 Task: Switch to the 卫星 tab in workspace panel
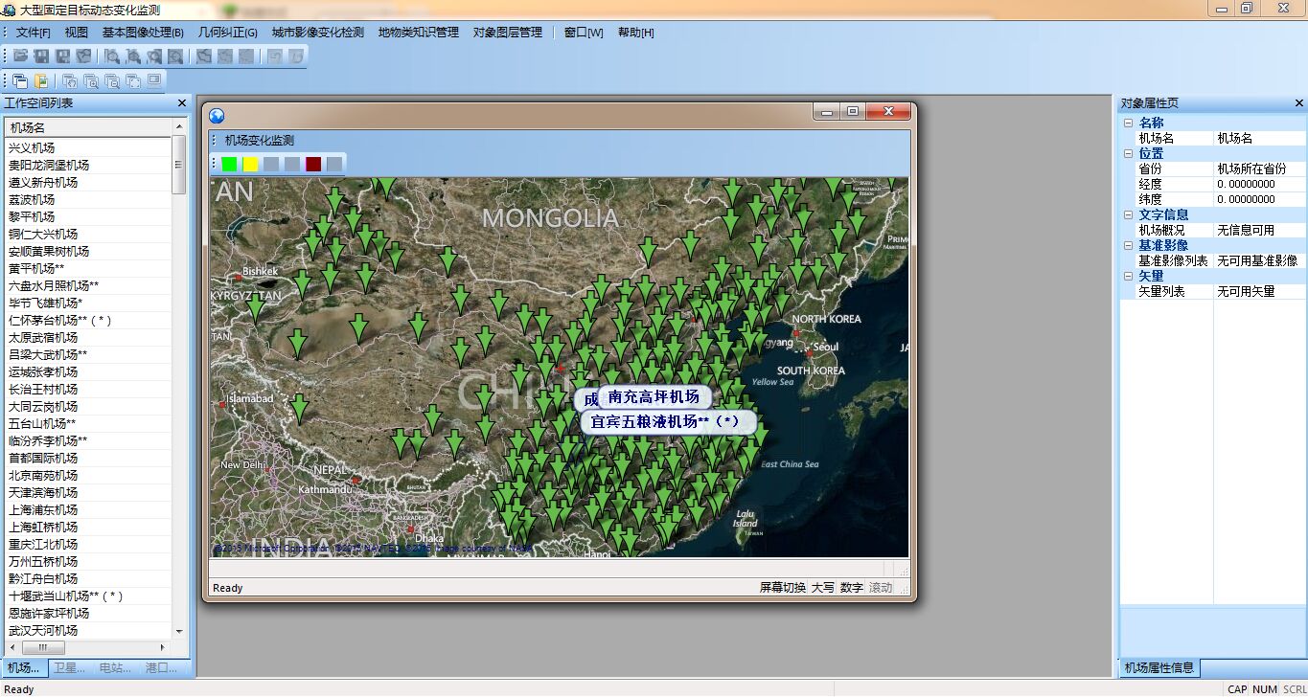pos(70,668)
